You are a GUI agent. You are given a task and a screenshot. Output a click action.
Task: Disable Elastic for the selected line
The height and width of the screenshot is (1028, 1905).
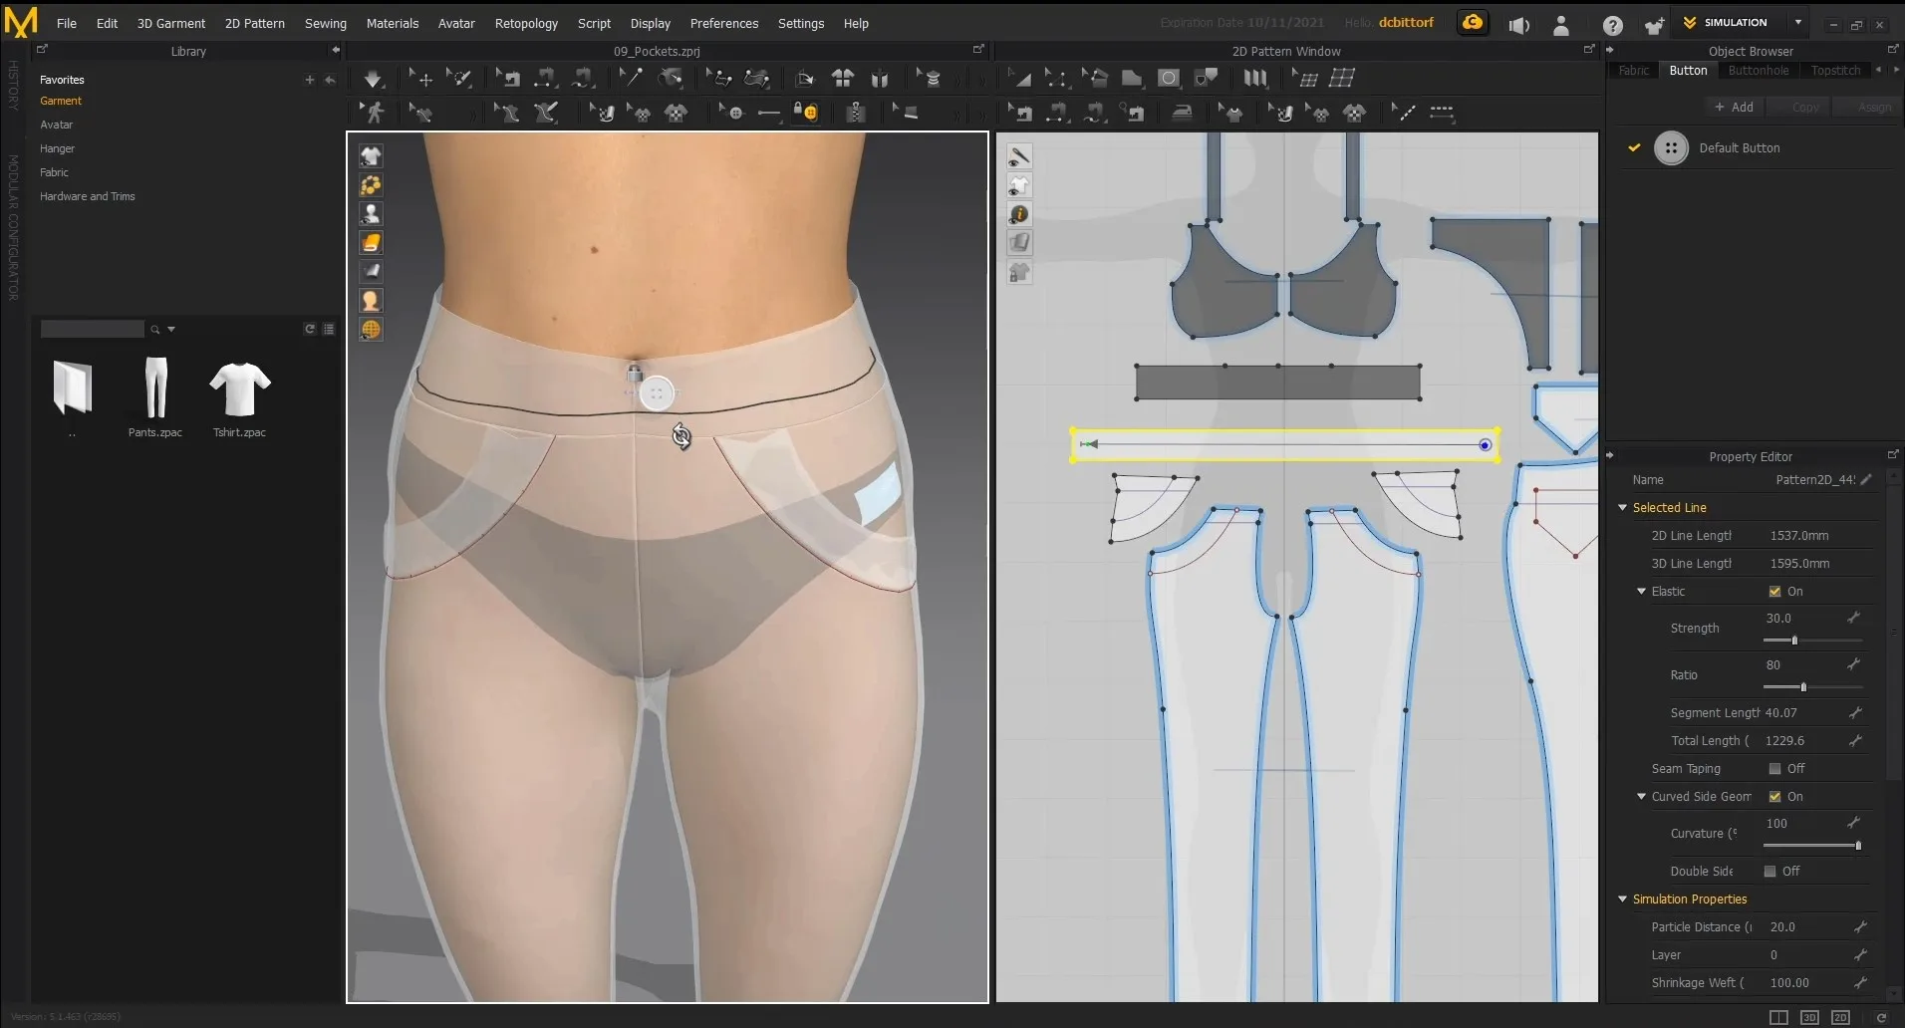pyautogui.click(x=1776, y=591)
